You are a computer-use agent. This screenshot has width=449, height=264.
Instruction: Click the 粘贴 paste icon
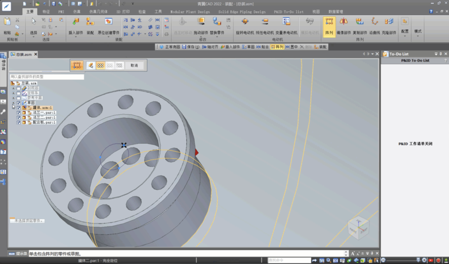click(7, 24)
